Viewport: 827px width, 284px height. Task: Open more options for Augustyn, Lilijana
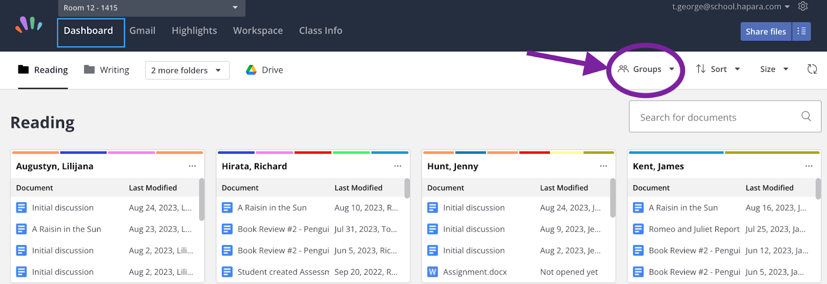coord(192,166)
